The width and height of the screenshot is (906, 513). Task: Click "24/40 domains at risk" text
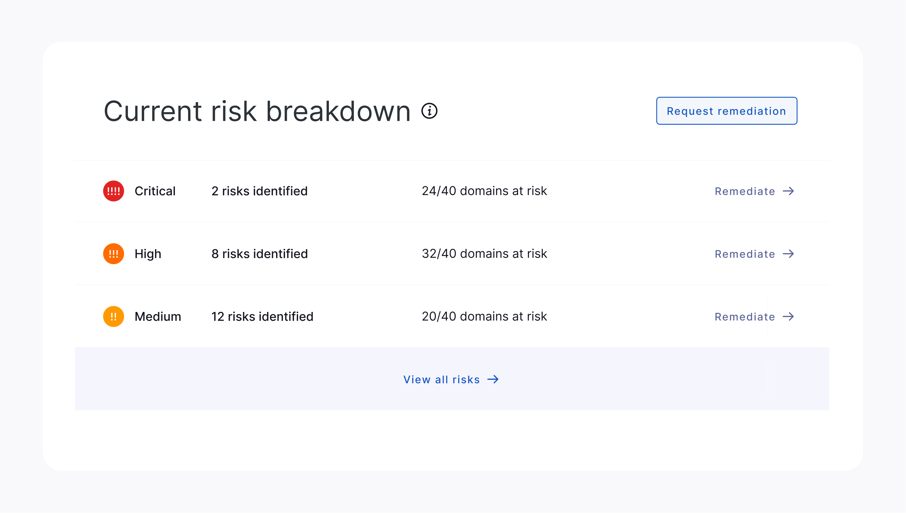[484, 191]
